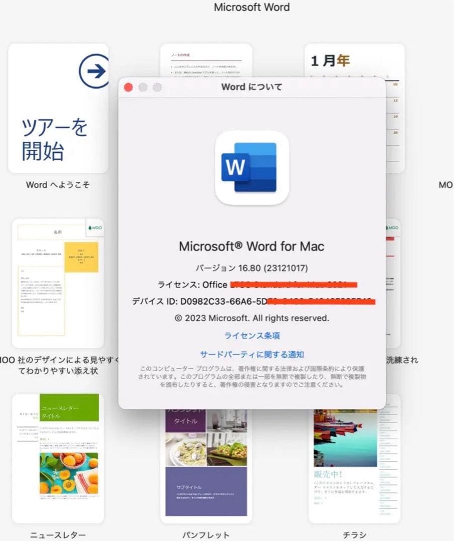Click the バージョン 16.80 version text
This screenshot has width=454, height=541.
coord(252,268)
